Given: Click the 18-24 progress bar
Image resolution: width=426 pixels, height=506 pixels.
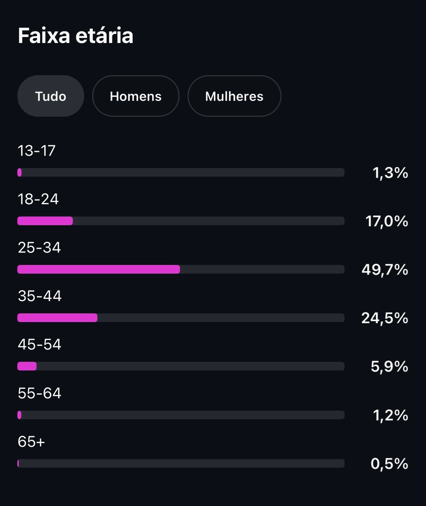Looking at the screenshot, I should [x=181, y=221].
